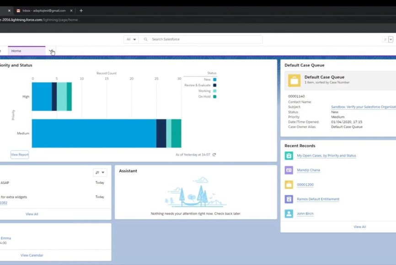Open the favorites list dropdown arrow
This screenshot has height=265, width=396.
[x=391, y=39]
